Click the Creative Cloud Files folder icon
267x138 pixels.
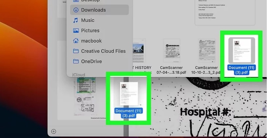tap(76, 51)
